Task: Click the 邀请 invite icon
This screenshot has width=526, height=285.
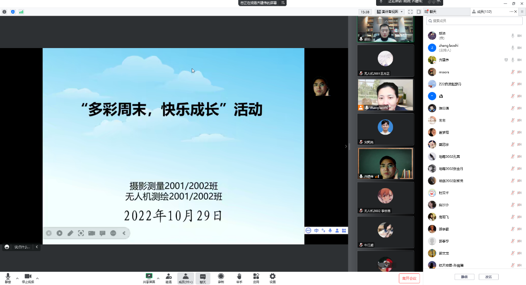Action: pos(169,277)
